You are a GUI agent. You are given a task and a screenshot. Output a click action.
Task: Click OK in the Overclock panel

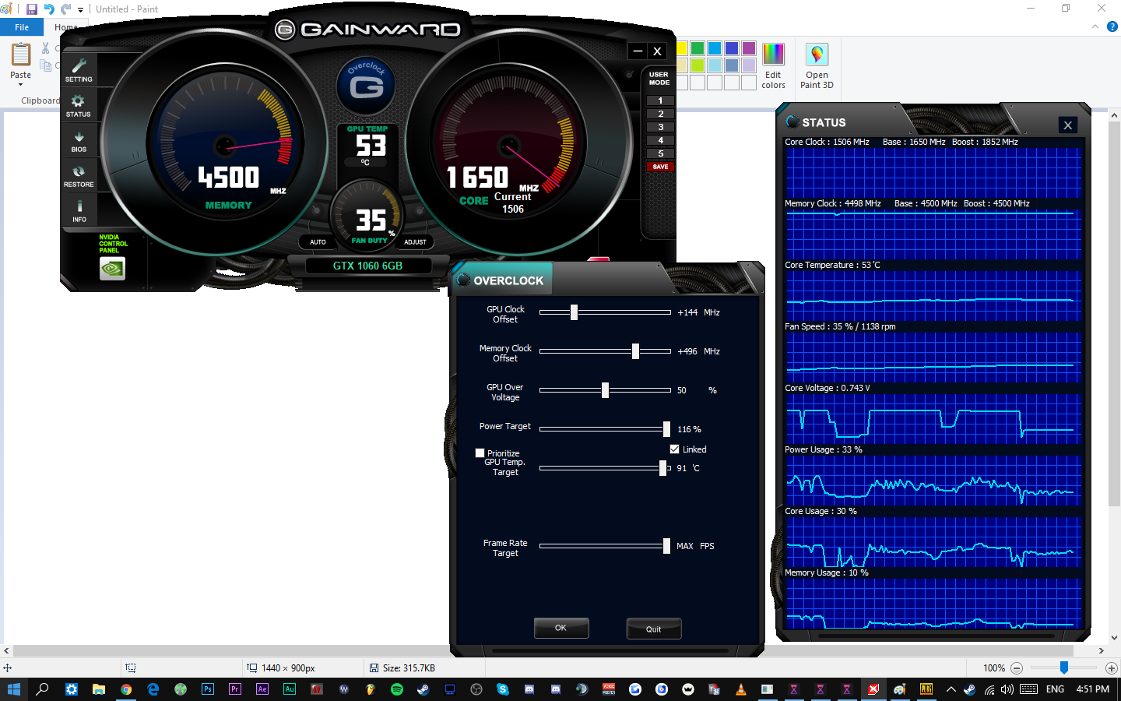pos(560,628)
